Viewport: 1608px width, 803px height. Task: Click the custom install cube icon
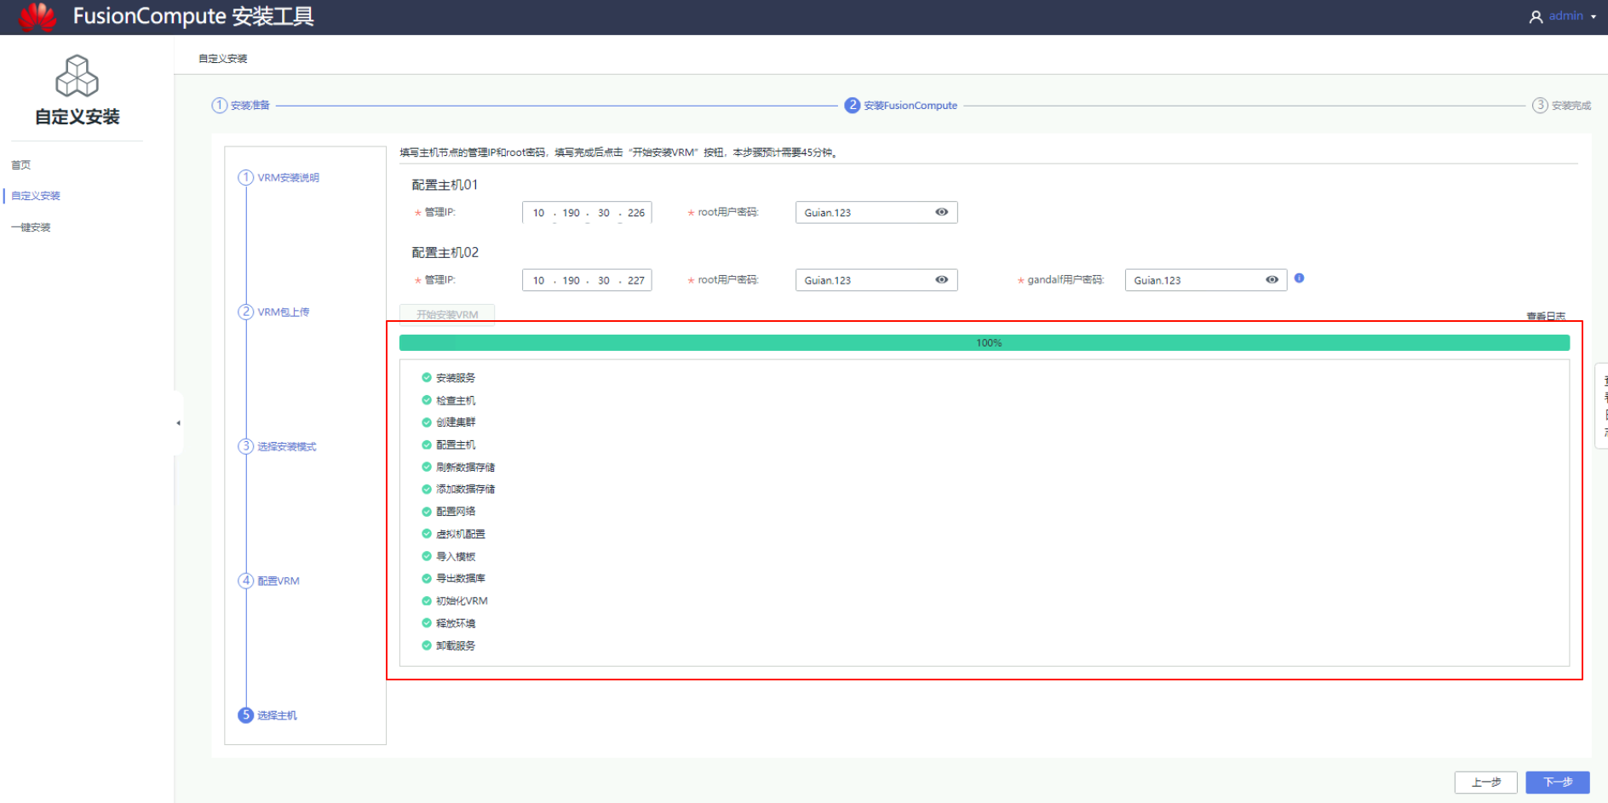point(77,76)
